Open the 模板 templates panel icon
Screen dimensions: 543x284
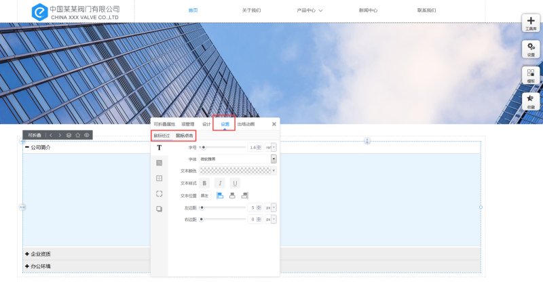click(531, 75)
